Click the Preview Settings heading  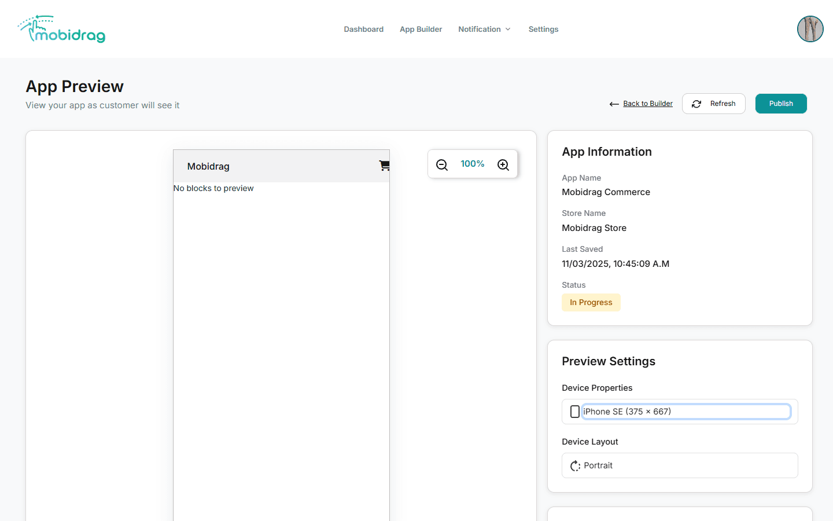click(x=609, y=361)
